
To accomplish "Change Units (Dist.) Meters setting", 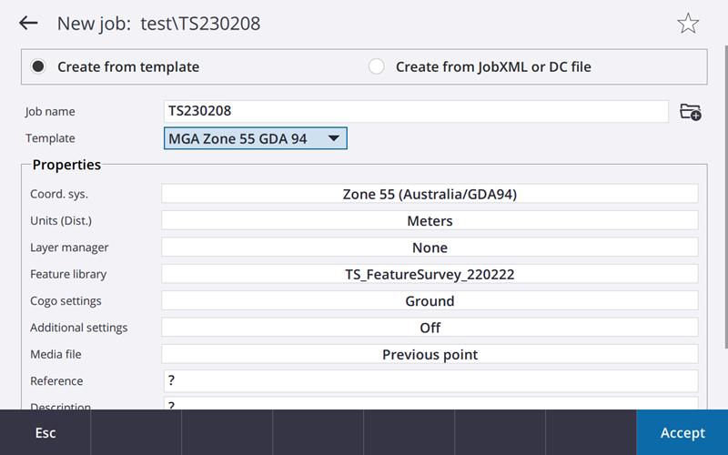I will pos(430,220).
